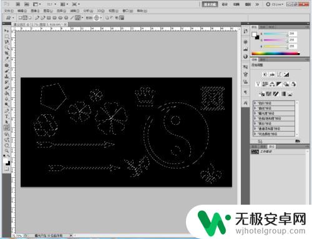Open Mini Bridge from the application bar
Viewport: 312px width, 239px height.
coord(27,4)
